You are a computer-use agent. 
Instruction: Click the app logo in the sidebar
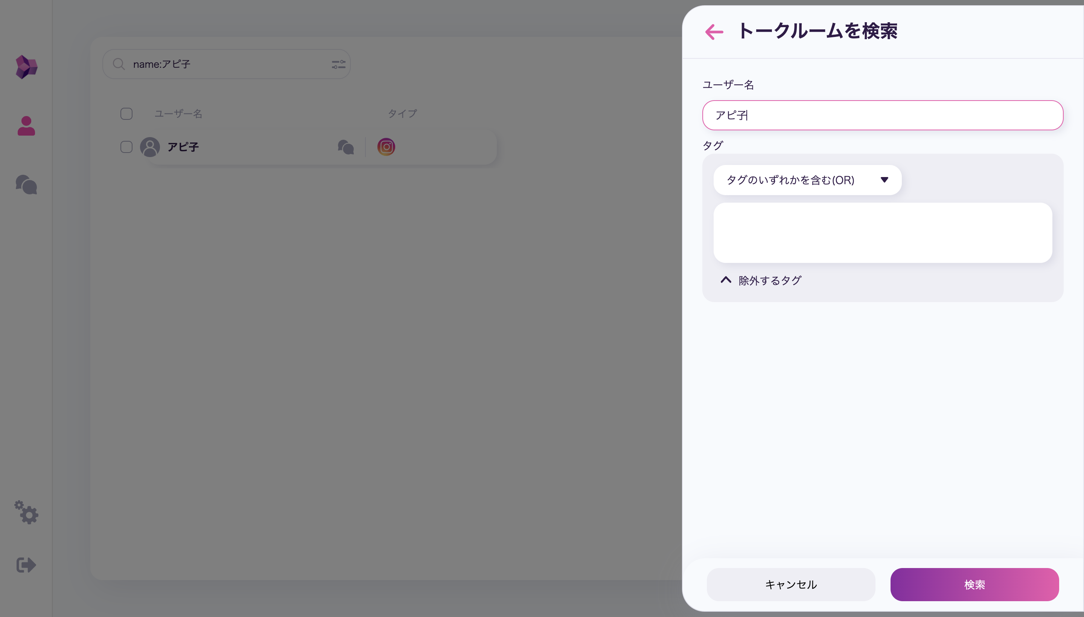[26, 67]
